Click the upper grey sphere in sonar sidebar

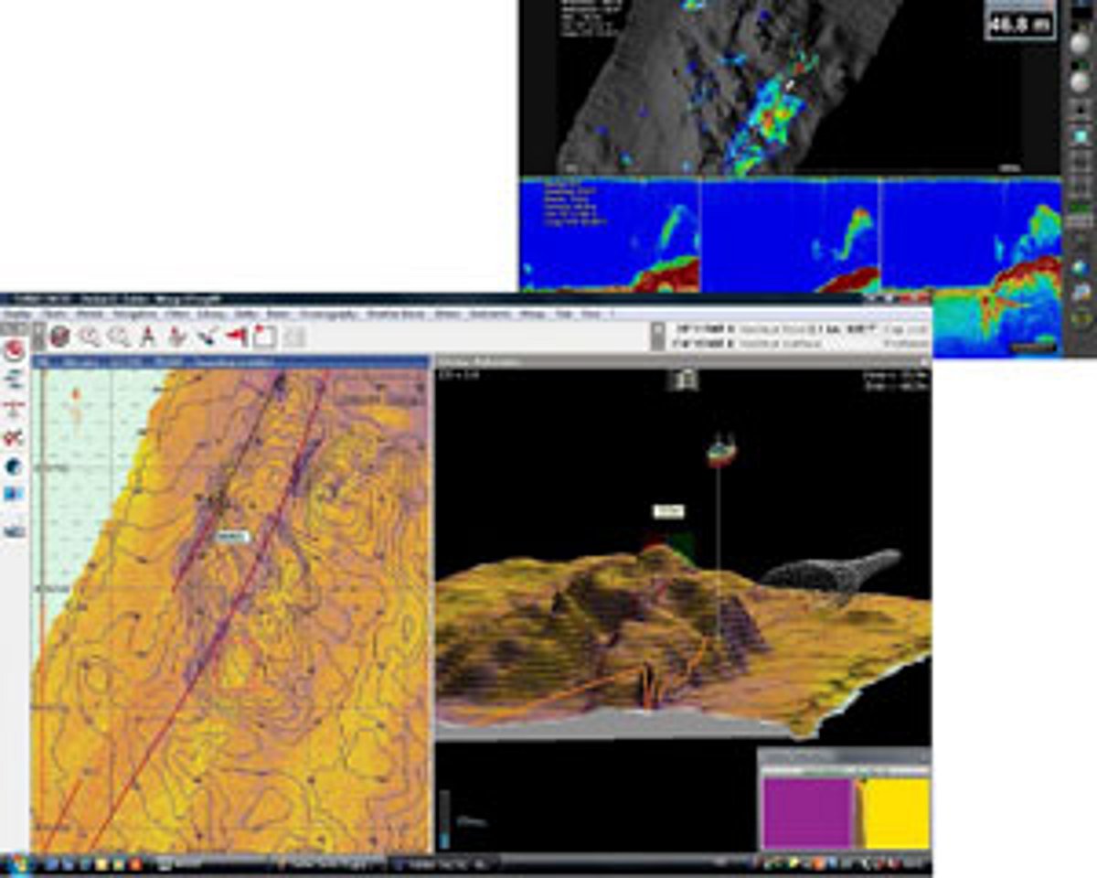1081,43
